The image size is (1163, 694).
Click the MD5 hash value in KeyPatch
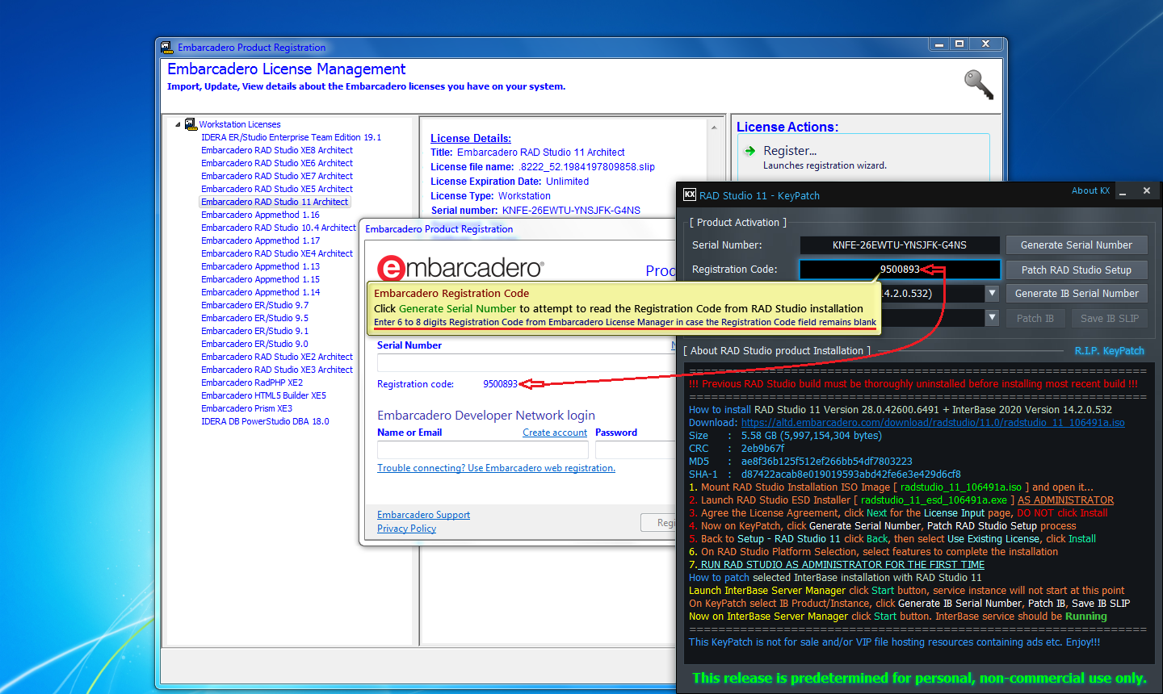pyautogui.click(x=827, y=462)
